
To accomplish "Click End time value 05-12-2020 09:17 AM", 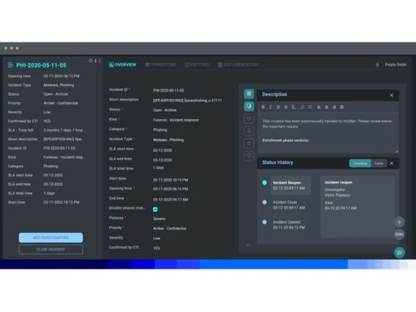I will (171, 200).
